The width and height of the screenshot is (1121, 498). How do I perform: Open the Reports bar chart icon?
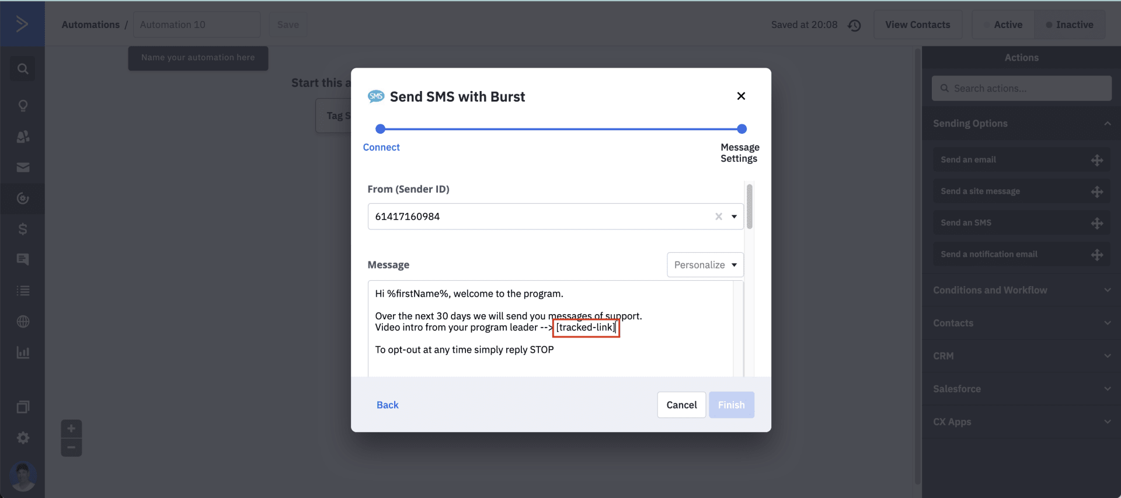(23, 352)
